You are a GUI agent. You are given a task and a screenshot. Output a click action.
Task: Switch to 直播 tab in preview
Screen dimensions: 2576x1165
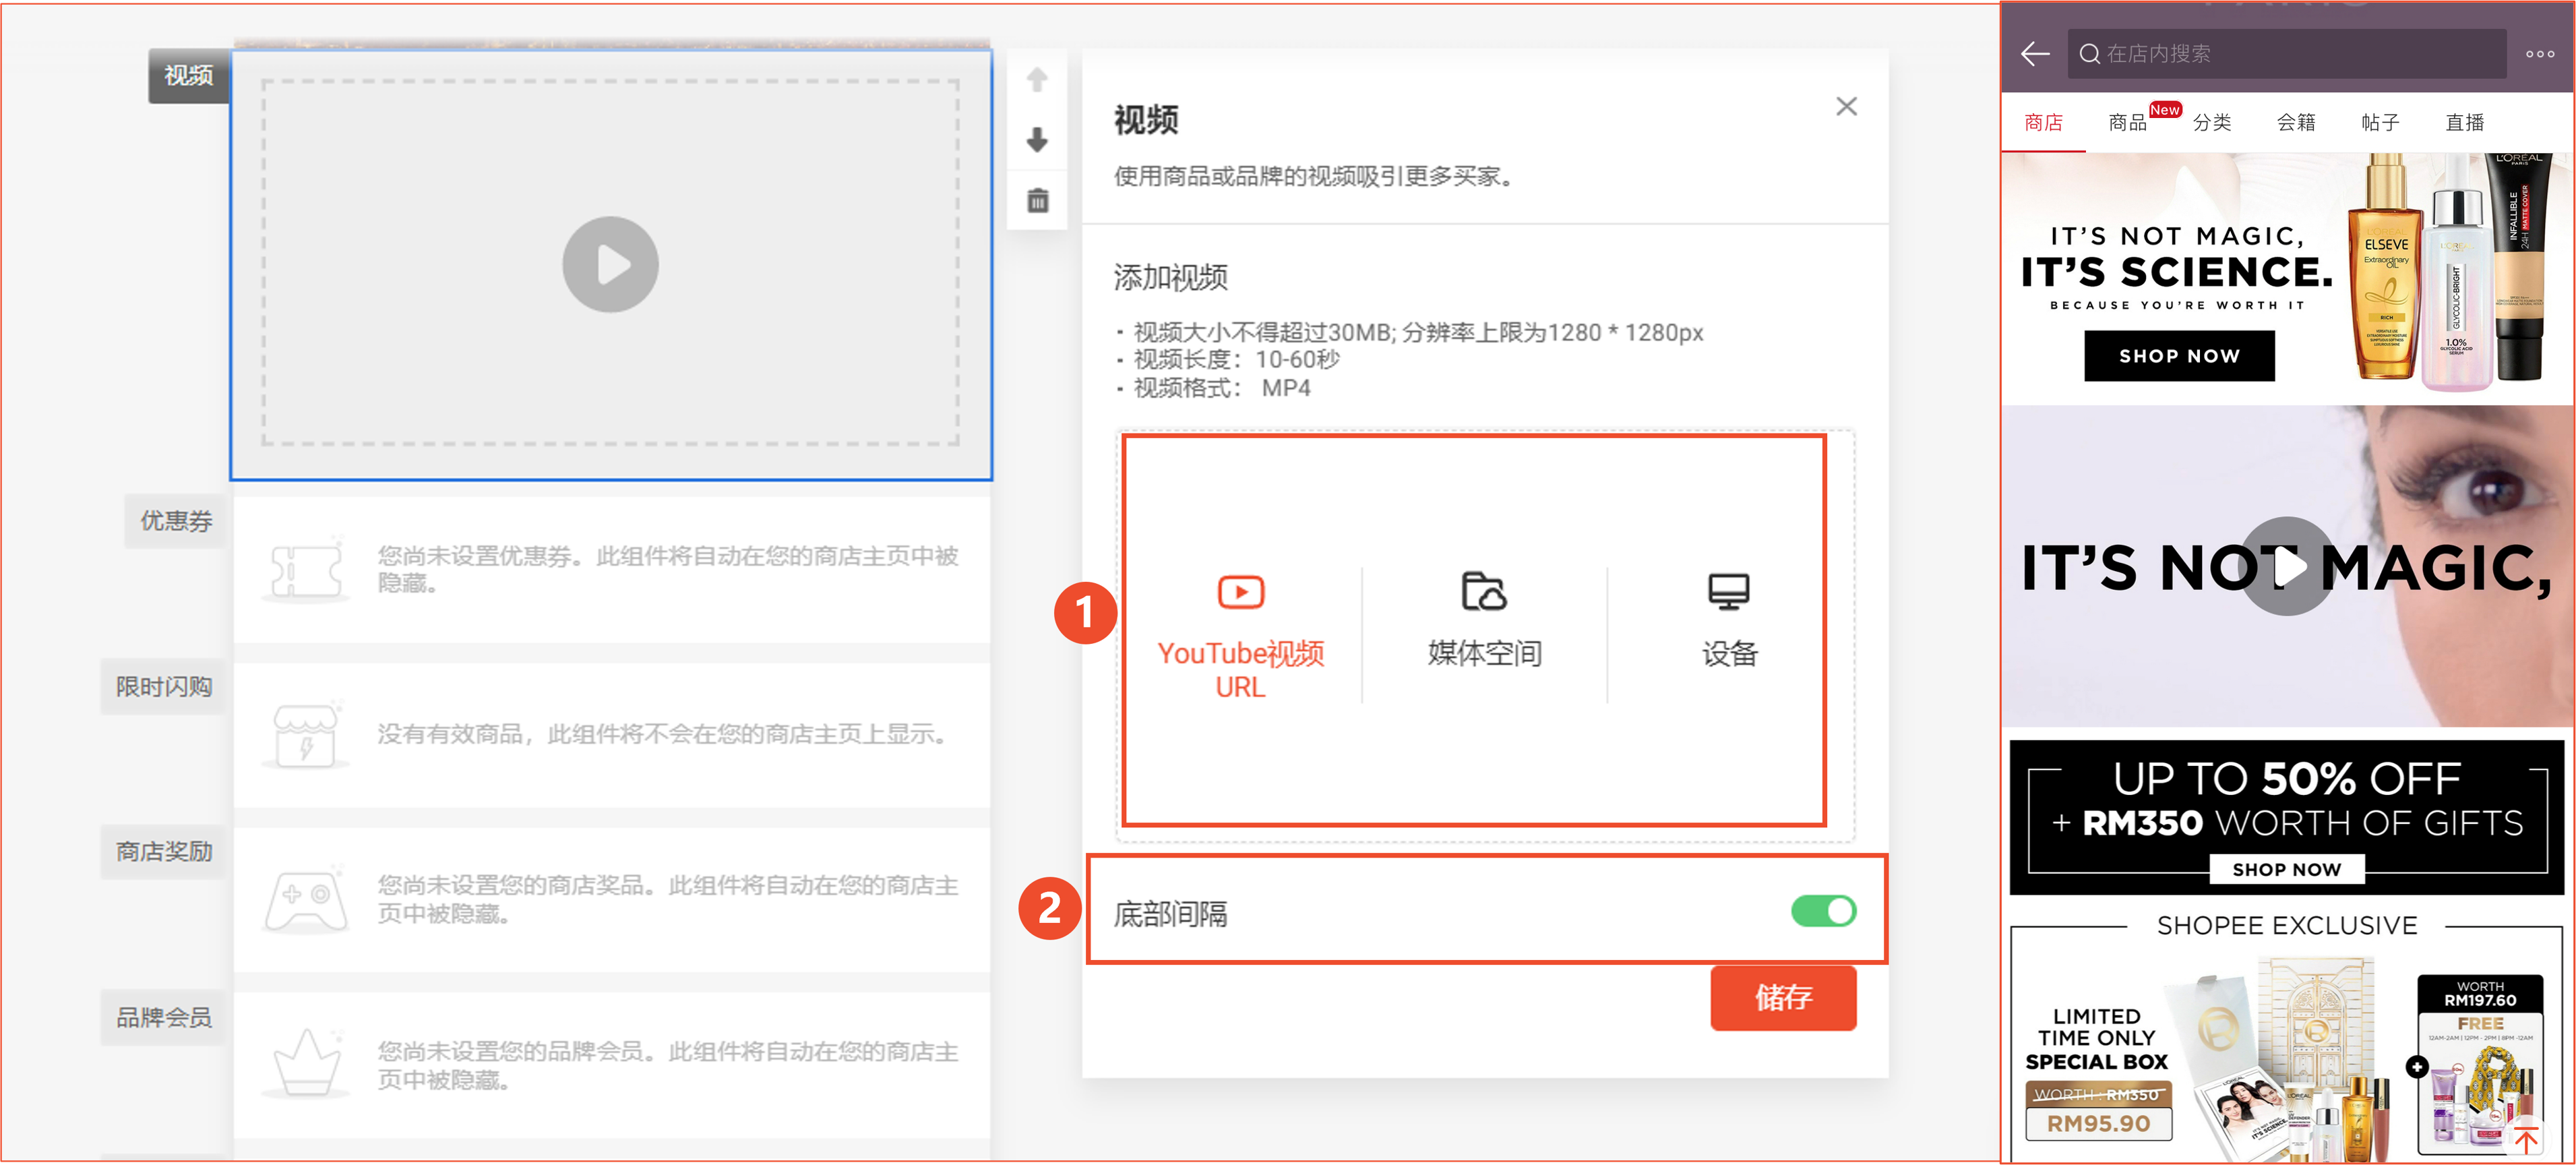(2465, 122)
